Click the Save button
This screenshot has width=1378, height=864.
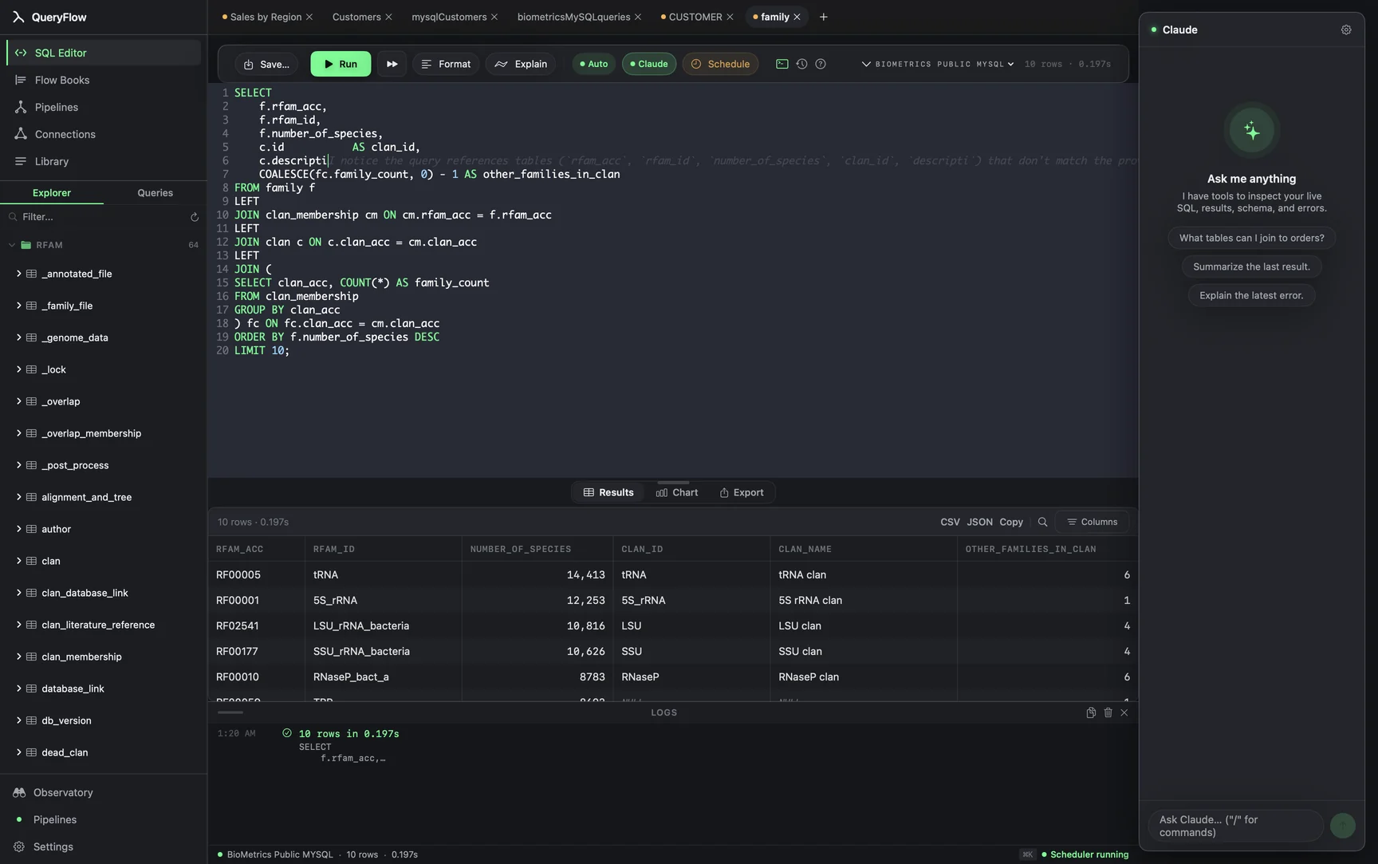(266, 64)
